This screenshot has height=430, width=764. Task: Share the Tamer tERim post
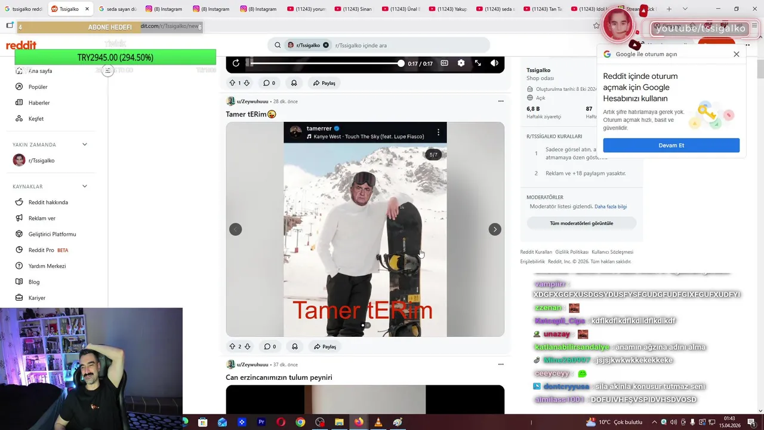(325, 346)
